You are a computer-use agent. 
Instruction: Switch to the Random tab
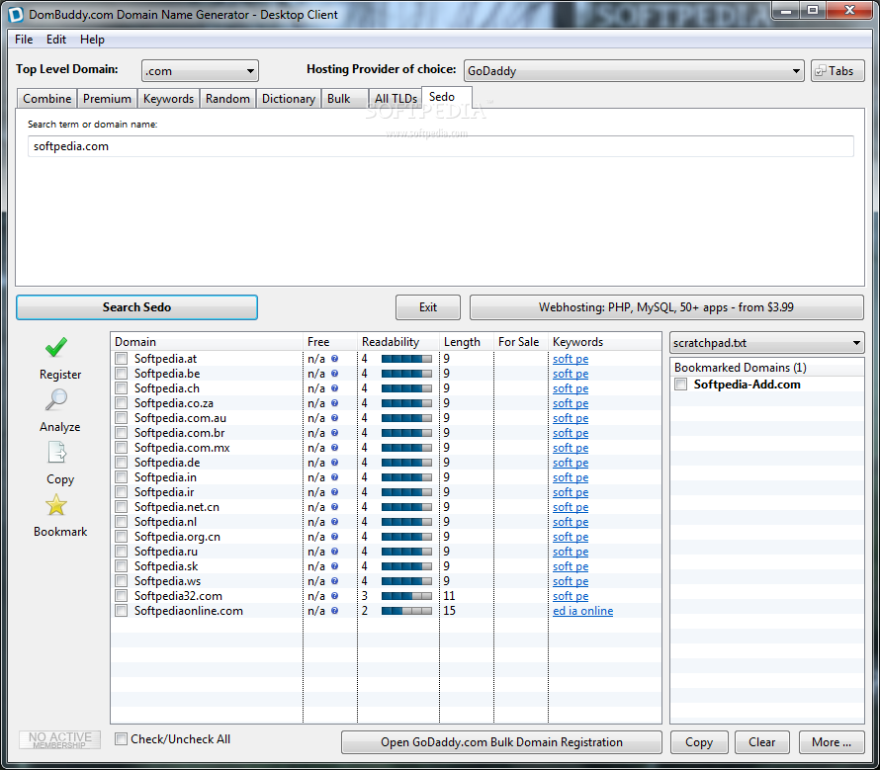[227, 98]
